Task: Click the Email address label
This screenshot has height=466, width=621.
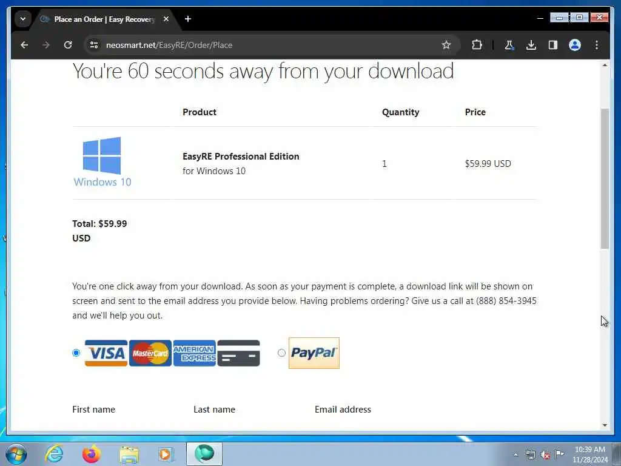Action: (x=343, y=410)
